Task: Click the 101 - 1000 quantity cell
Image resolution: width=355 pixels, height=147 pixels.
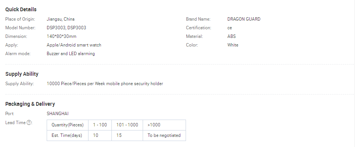Action: pyautogui.click(x=127, y=125)
